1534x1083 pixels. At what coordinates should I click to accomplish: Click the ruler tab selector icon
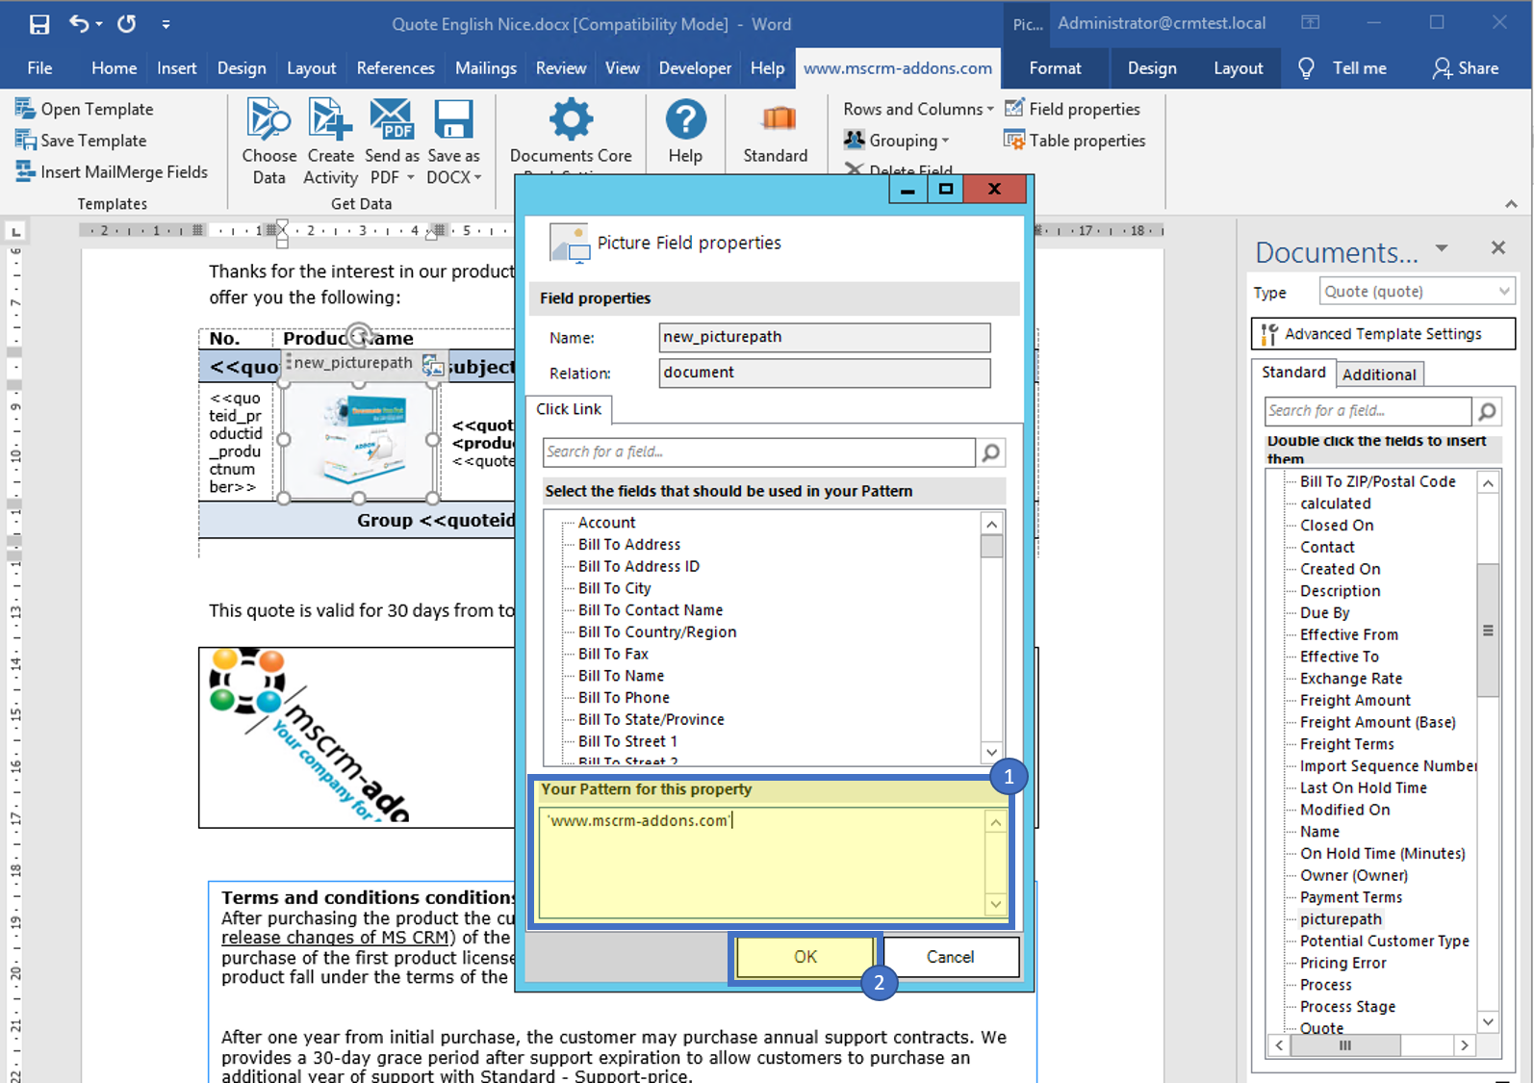pyautogui.click(x=15, y=232)
